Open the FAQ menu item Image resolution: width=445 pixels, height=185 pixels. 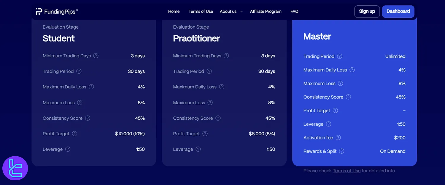point(294,12)
